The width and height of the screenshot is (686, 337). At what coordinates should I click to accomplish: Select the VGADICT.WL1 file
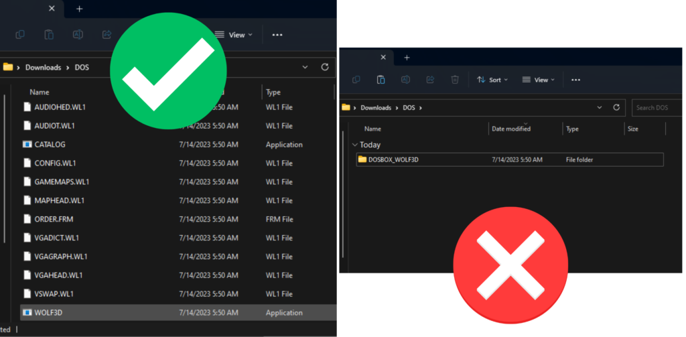coord(179,238)
